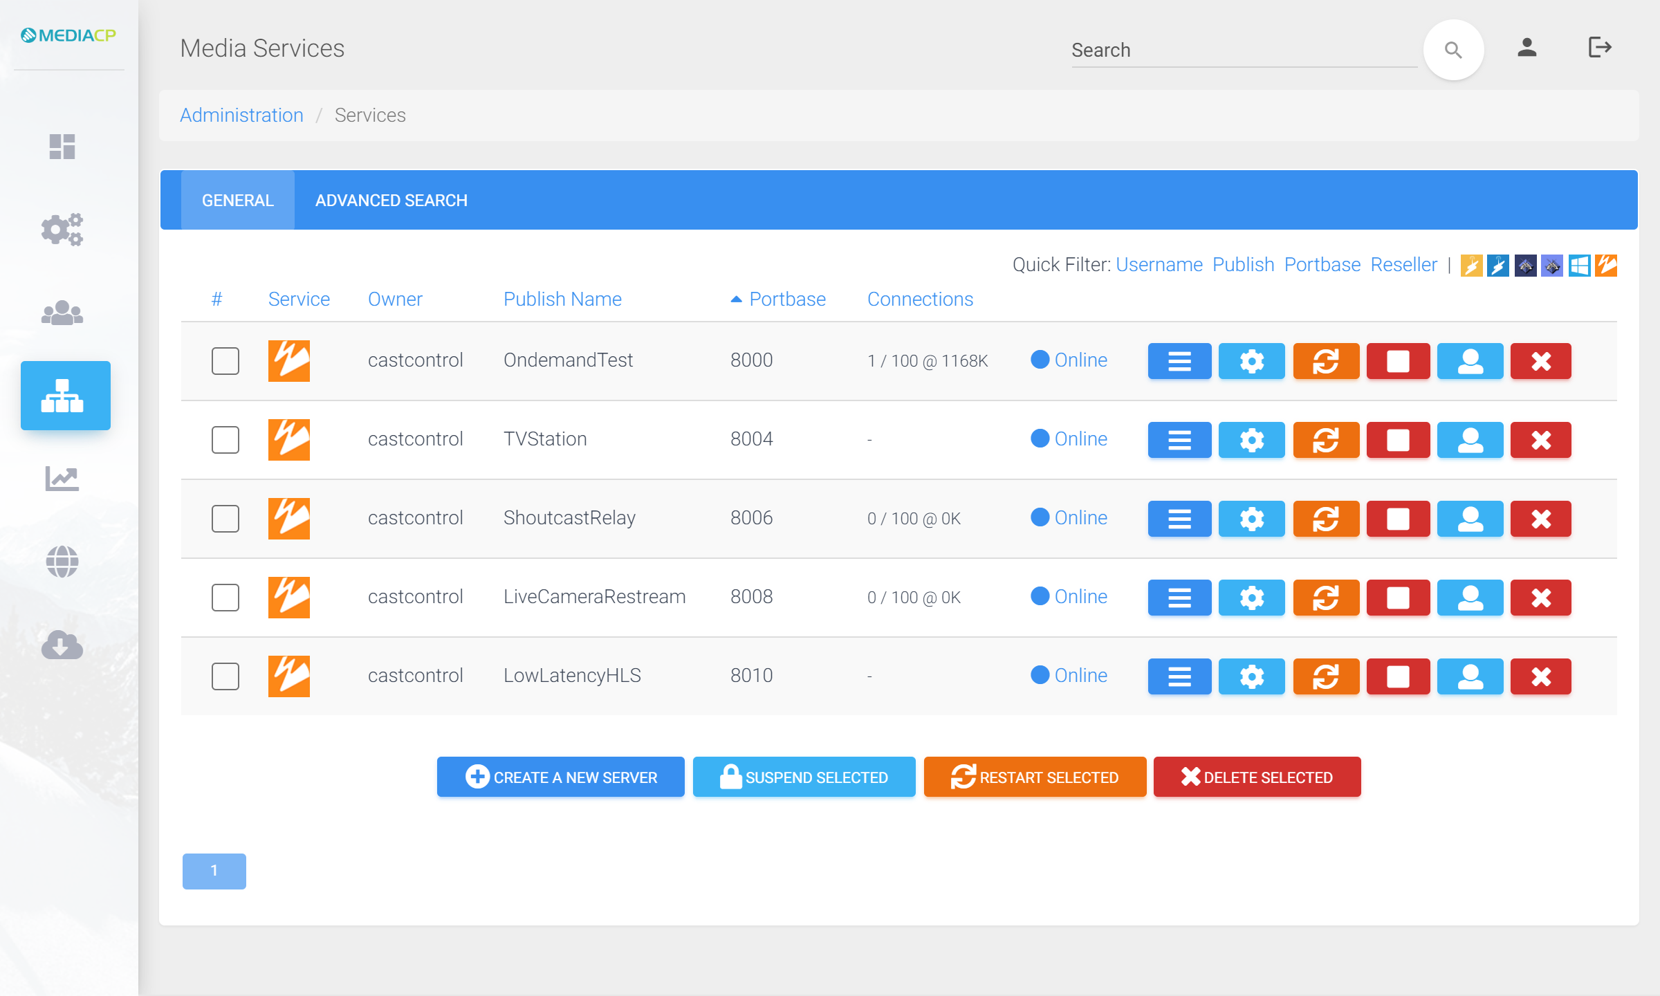Open the globe icon in sidebar
Screen dimensions: 1660x996
(62, 562)
